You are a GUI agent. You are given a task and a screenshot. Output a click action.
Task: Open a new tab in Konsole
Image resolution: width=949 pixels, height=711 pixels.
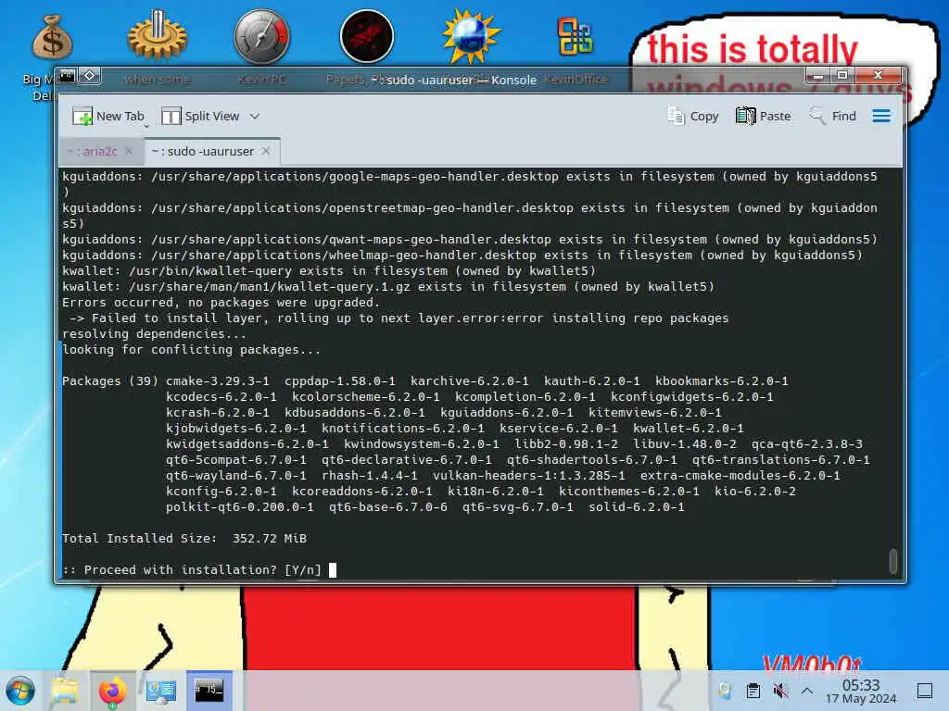click(x=108, y=116)
